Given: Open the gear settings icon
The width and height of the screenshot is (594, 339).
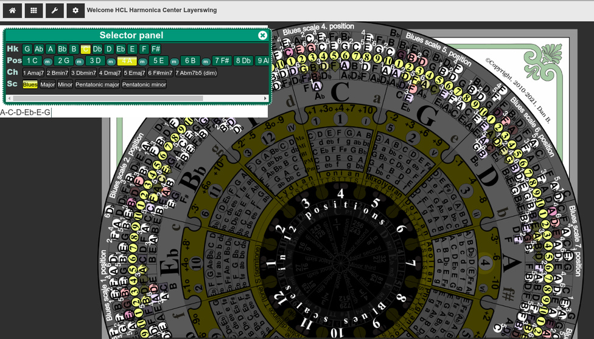Looking at the screenshot, I should [x=75, y=10].
